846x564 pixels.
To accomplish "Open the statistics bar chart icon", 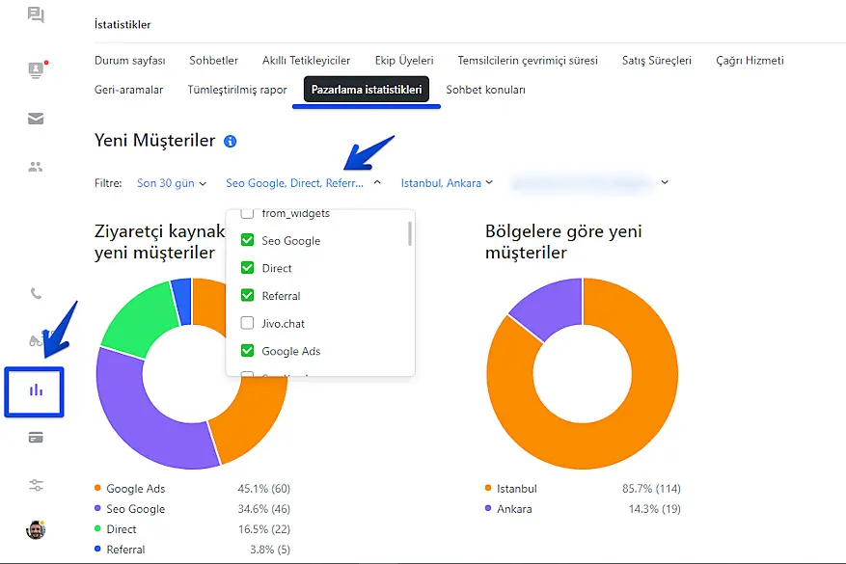I will (x=36, y=390).
